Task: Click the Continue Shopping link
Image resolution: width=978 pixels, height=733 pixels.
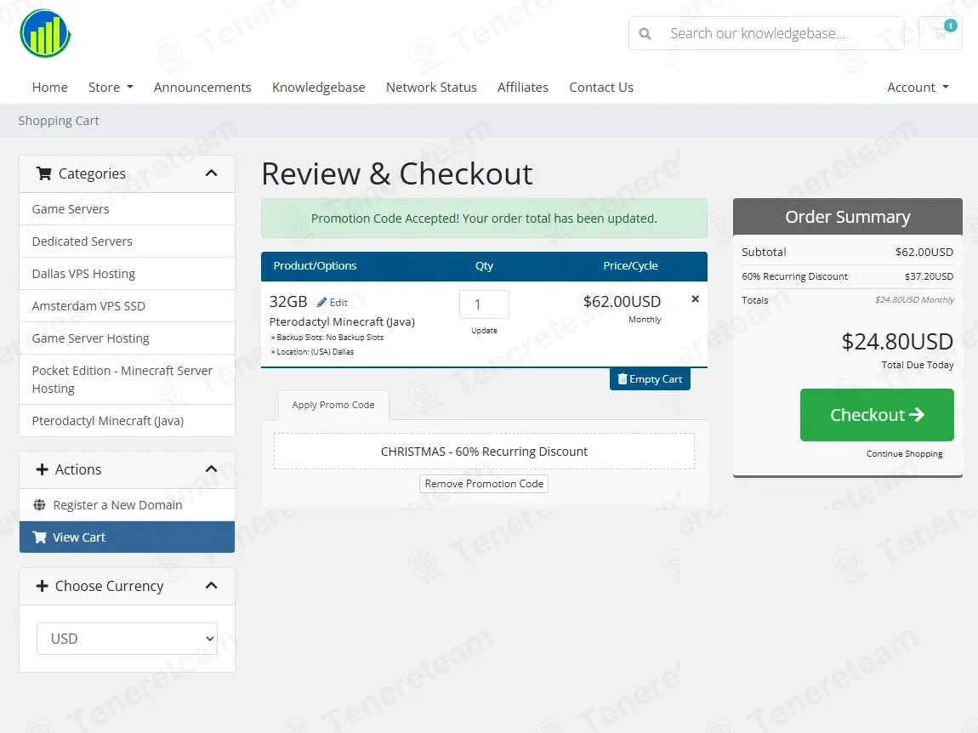Action: point(904,453)
